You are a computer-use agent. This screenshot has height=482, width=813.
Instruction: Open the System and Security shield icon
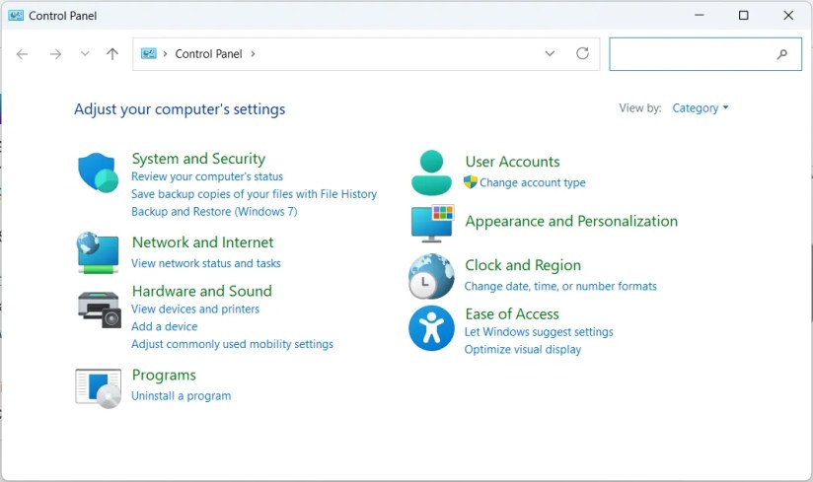pyautogui.click(x=98, y=172)
